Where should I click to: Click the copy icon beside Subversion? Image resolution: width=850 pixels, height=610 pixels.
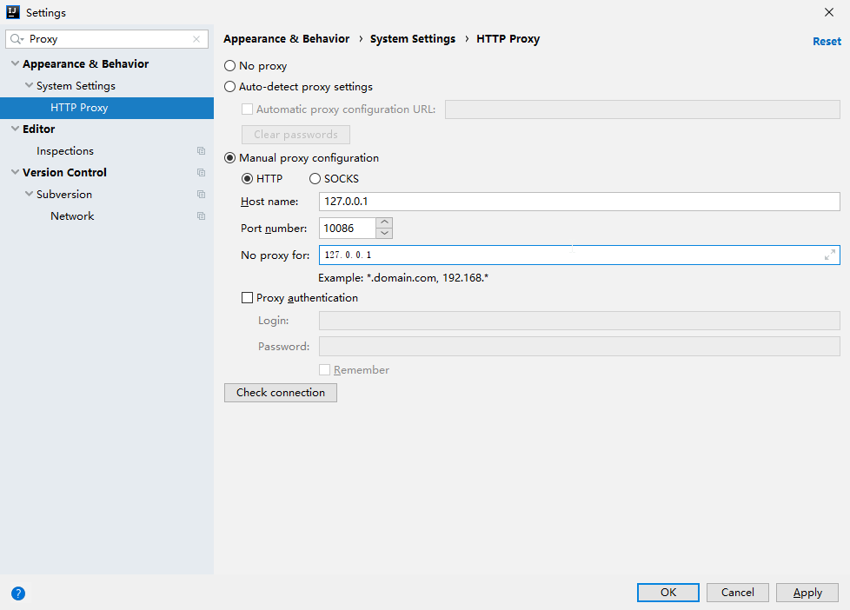[201, 194]
